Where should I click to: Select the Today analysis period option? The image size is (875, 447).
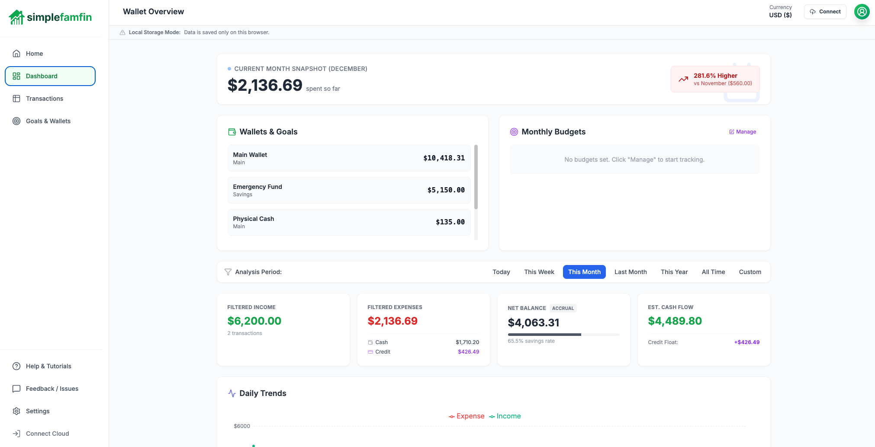pos(501,272)
